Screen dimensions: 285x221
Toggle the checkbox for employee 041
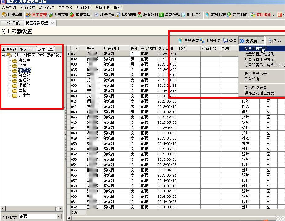click(x=268, y=101)
